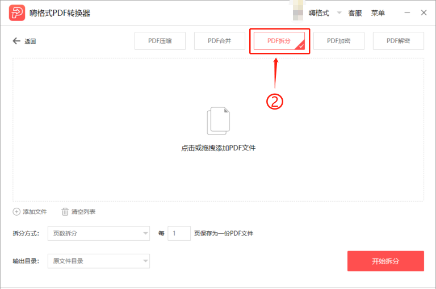Open the 菜单 menu
The height and width of the screenshot is (289, 436).
(378, 13)
